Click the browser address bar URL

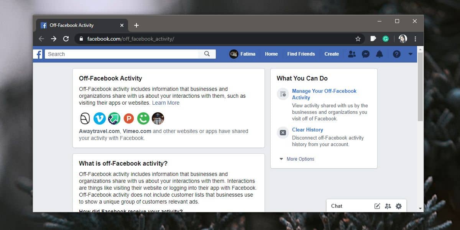(131, 39)
